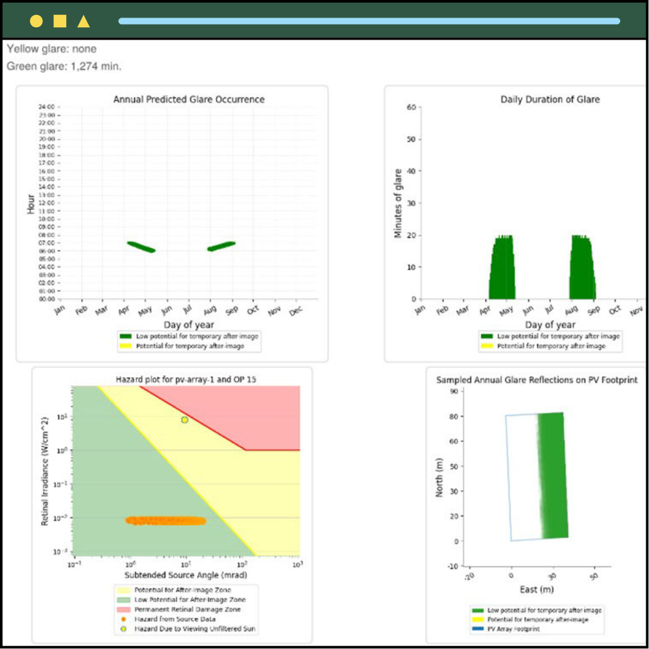
Task: Select the unfiltered sun point on hazard plot
Action: click(x=185, y=420)
